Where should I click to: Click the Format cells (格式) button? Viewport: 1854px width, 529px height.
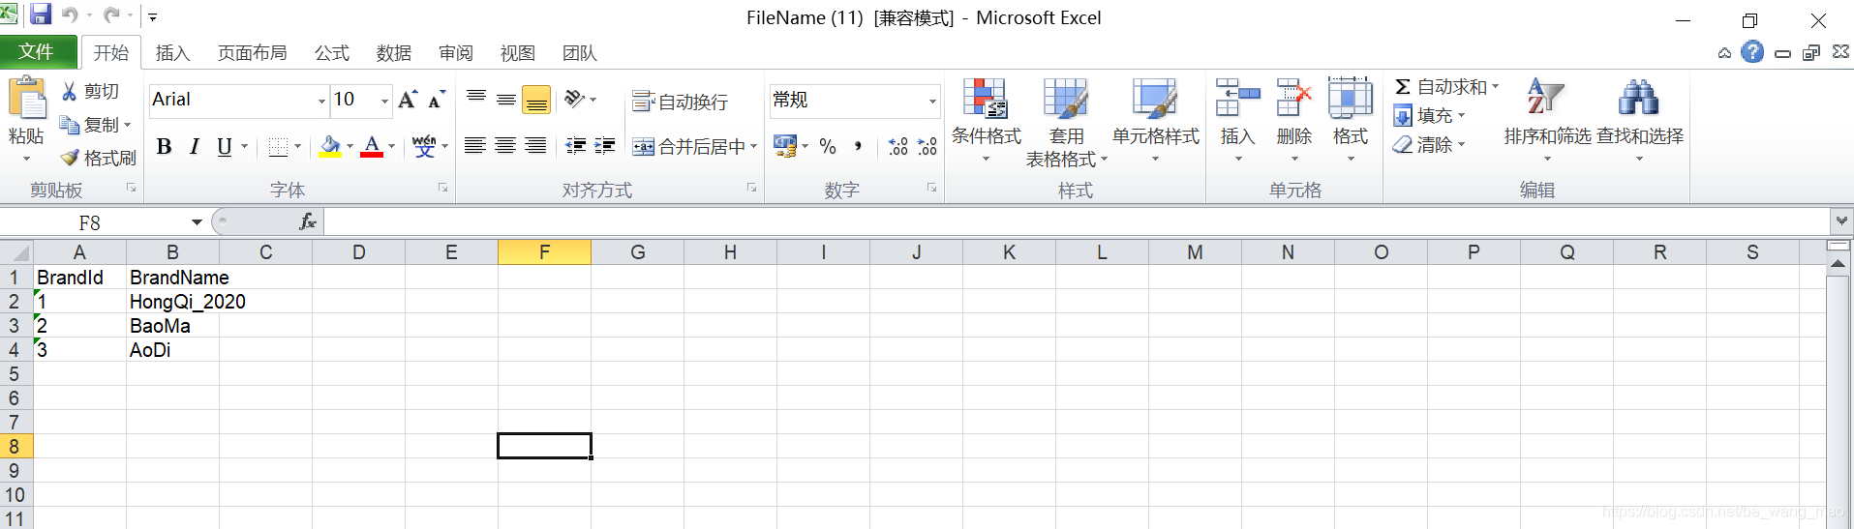[x=1350, y=120]
